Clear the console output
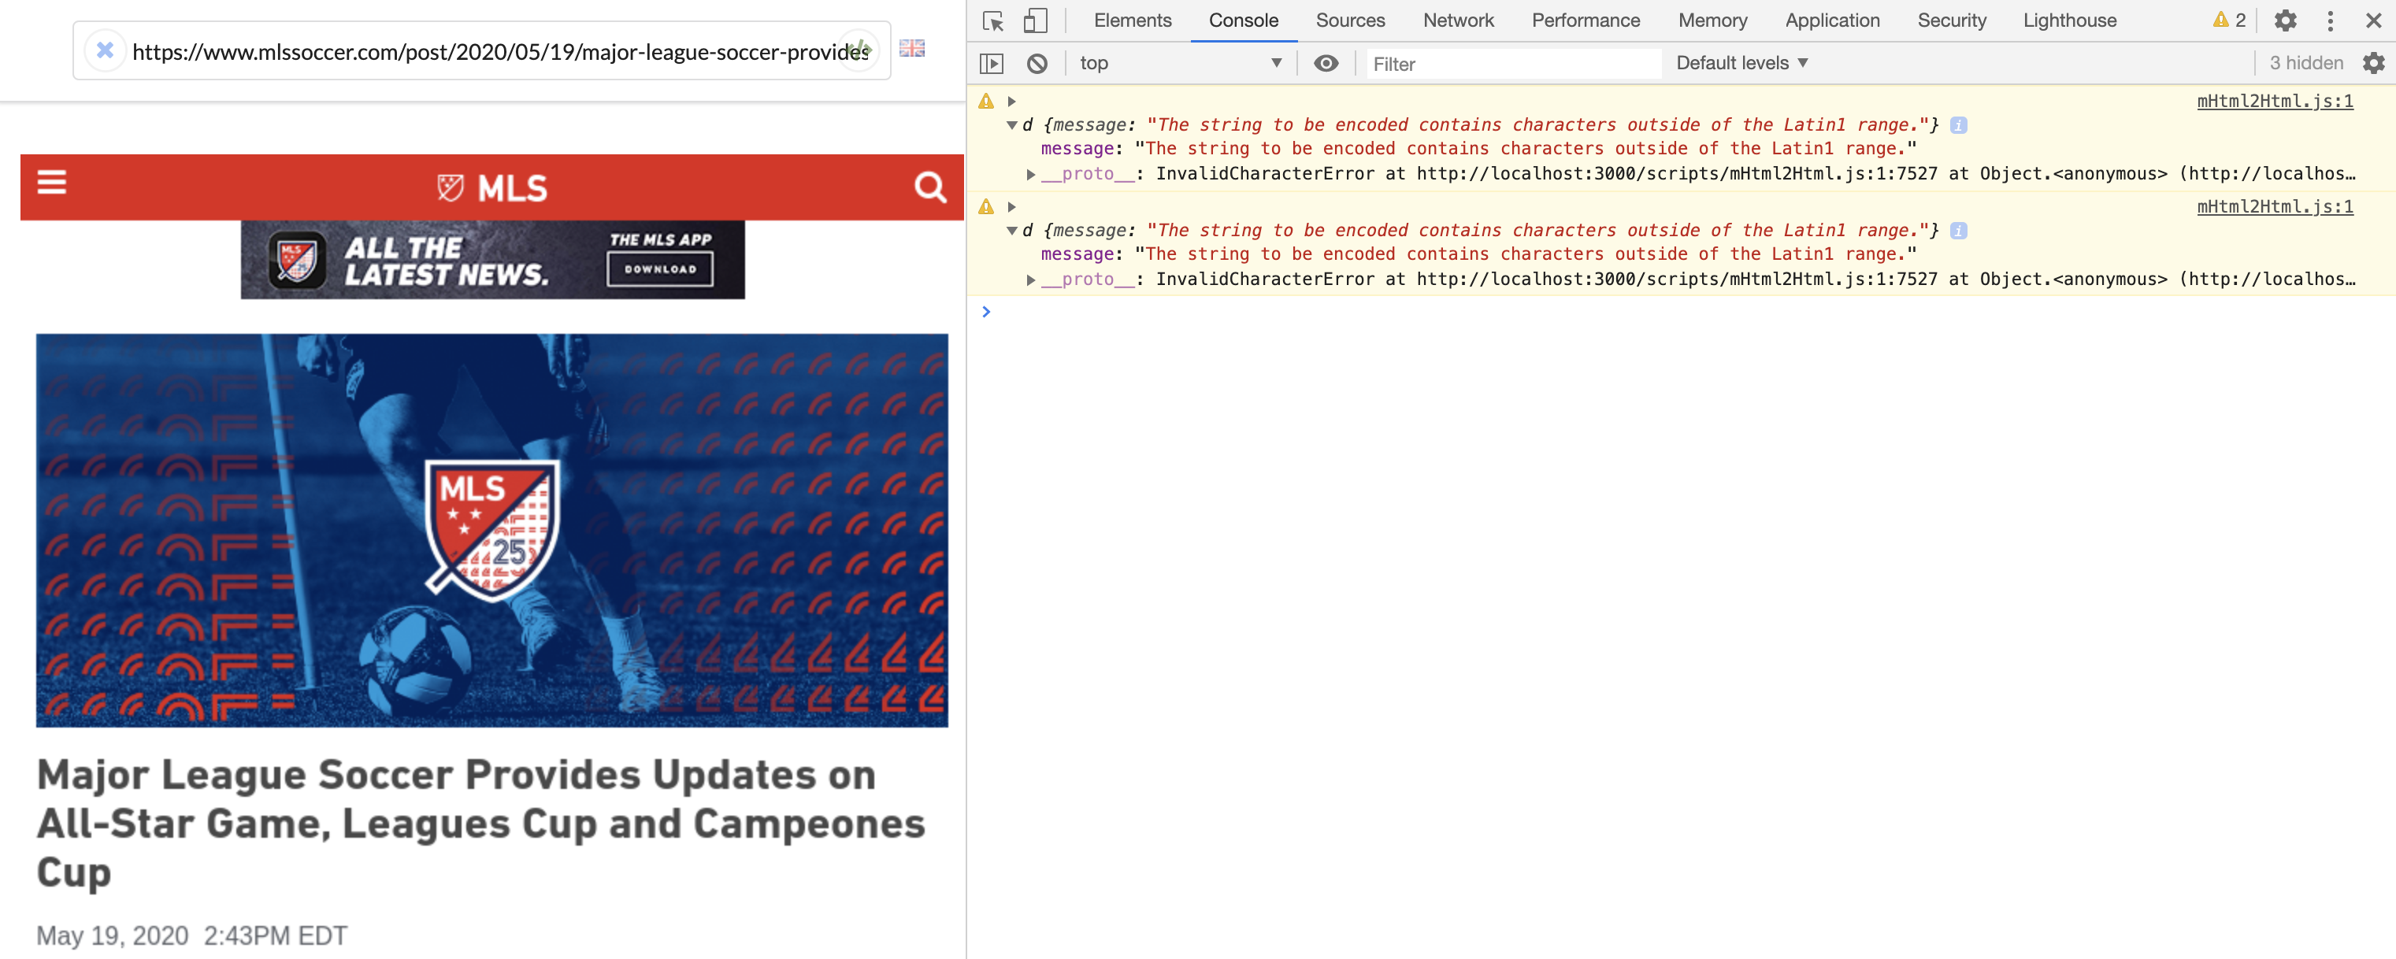This screenshot has width=2396, height=959. pyautogui.click(x=1037, y=63)
